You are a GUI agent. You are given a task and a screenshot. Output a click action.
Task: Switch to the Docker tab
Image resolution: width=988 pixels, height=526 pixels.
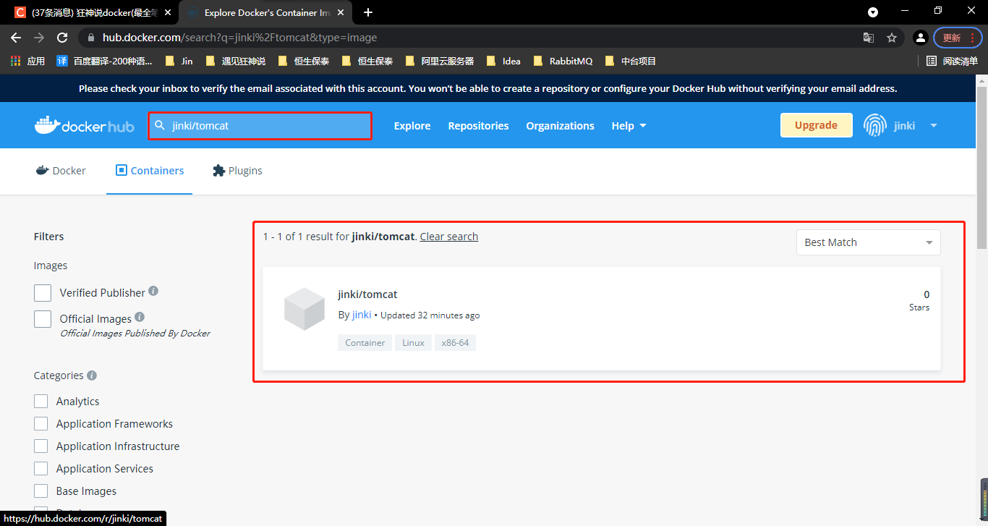click(61, 171)
